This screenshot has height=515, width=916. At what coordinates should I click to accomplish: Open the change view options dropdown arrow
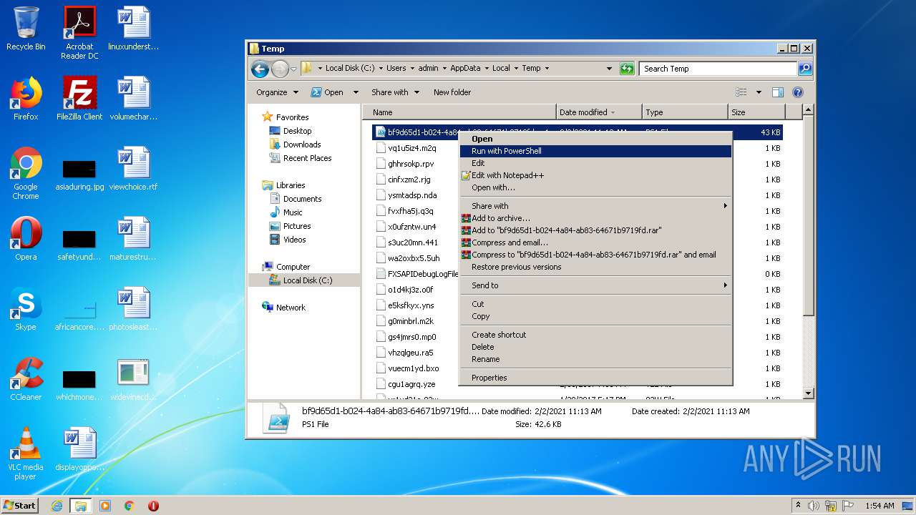[x=759, y=92]
